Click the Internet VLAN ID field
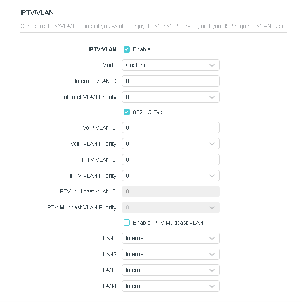This screenshot has height=302, width=302. (171, 81)
